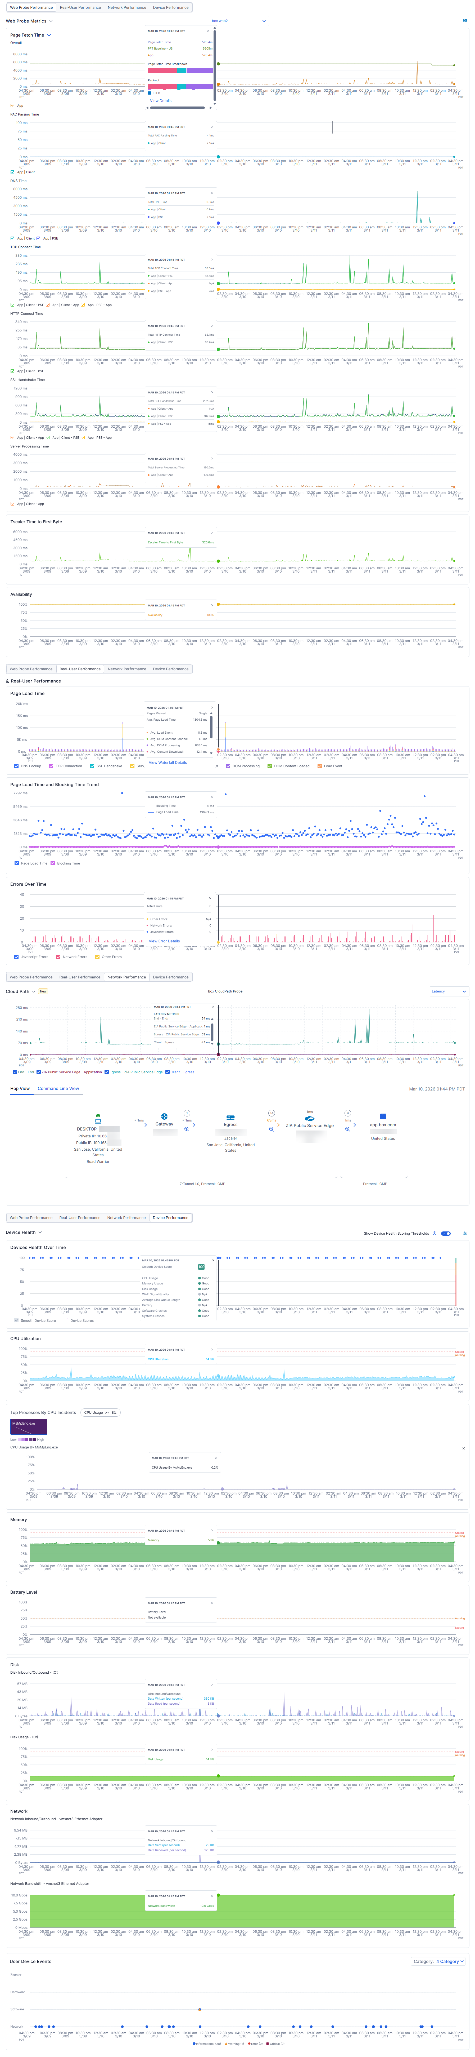Viewport: 475px width, 2057px height.
Task: Click the New badge beside Cloud Path
Action: tap(43, 992)
